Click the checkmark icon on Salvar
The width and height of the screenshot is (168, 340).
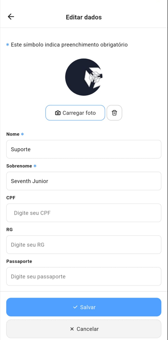(75, 307)
